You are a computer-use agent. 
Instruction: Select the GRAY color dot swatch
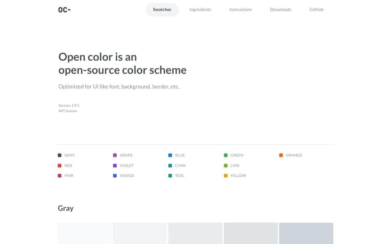click(59, 155)
